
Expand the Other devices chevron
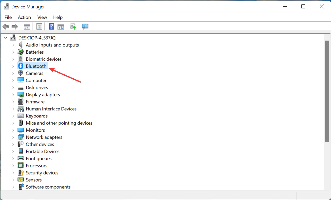point(13,144)
